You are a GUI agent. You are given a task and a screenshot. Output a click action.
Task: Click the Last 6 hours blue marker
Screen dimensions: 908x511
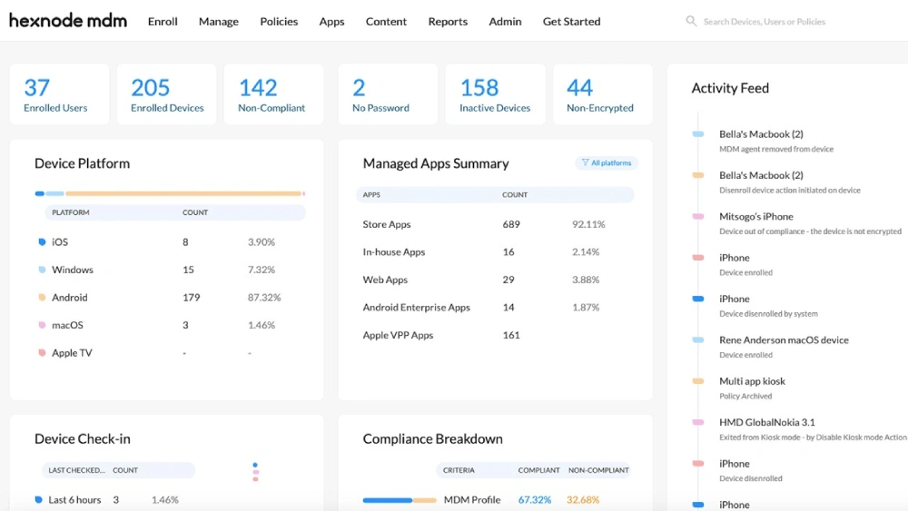tap(38, 499)
